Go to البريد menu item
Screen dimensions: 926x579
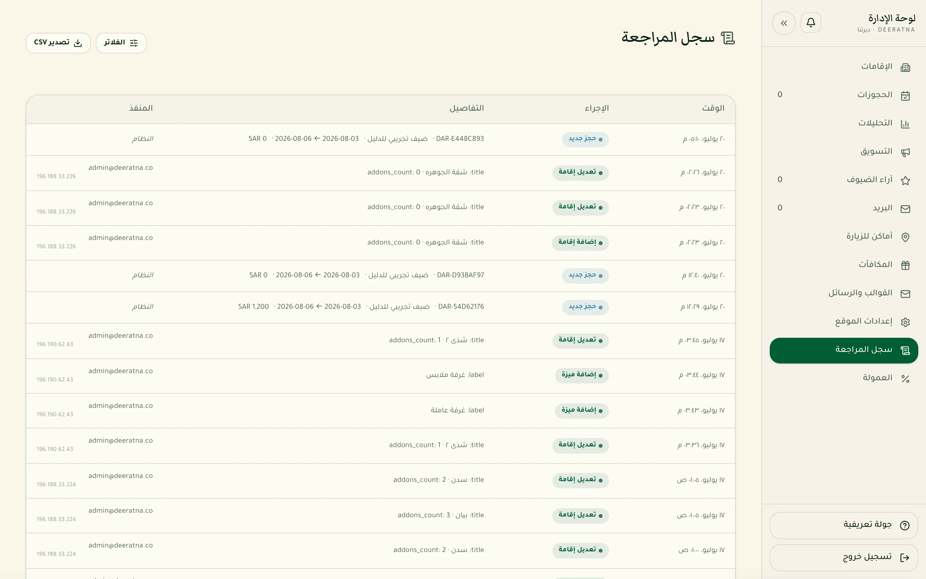[x=844, y=208]
